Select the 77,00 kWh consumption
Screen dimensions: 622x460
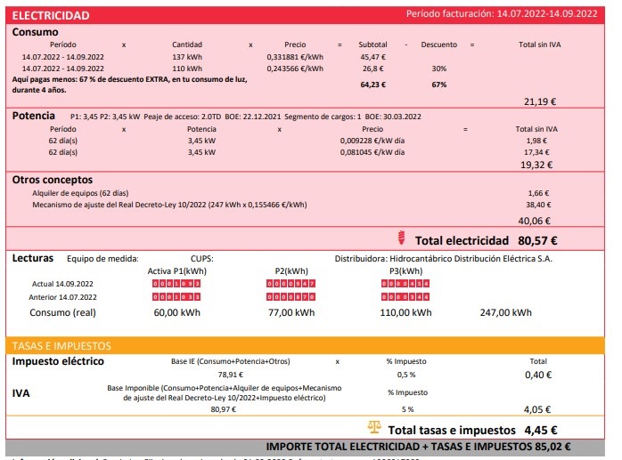tap(291, 312)
